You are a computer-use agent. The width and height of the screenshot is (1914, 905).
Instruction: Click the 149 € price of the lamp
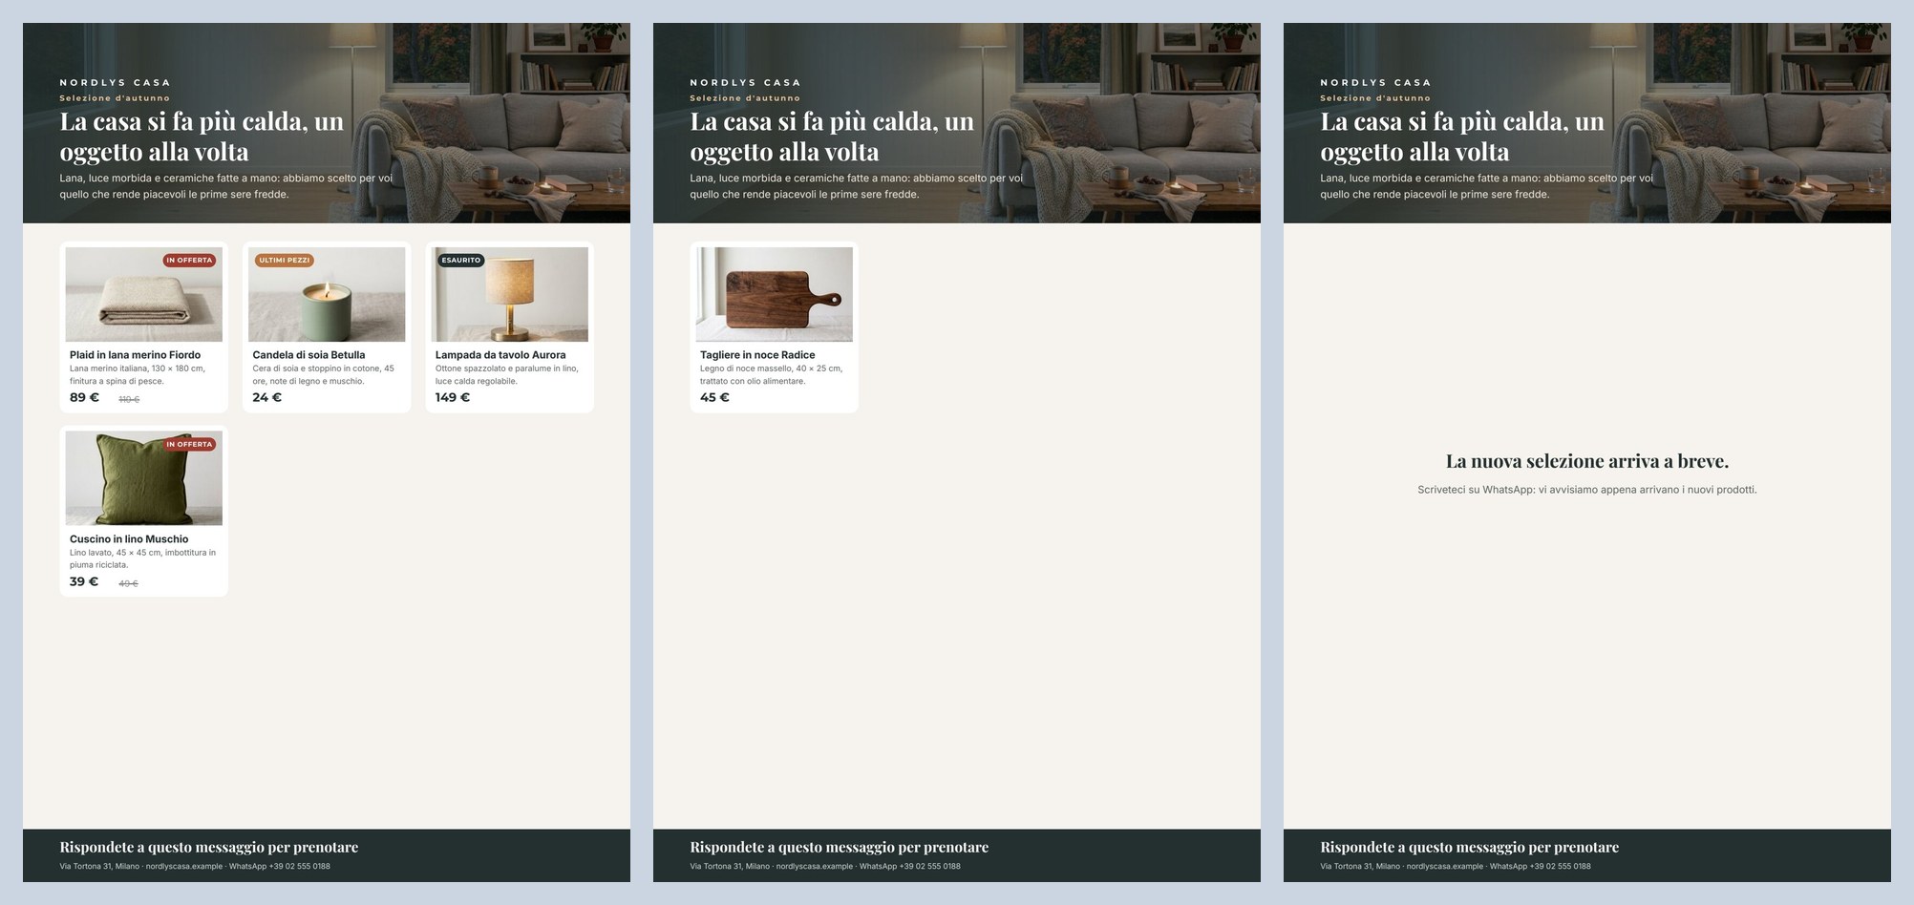453,397
